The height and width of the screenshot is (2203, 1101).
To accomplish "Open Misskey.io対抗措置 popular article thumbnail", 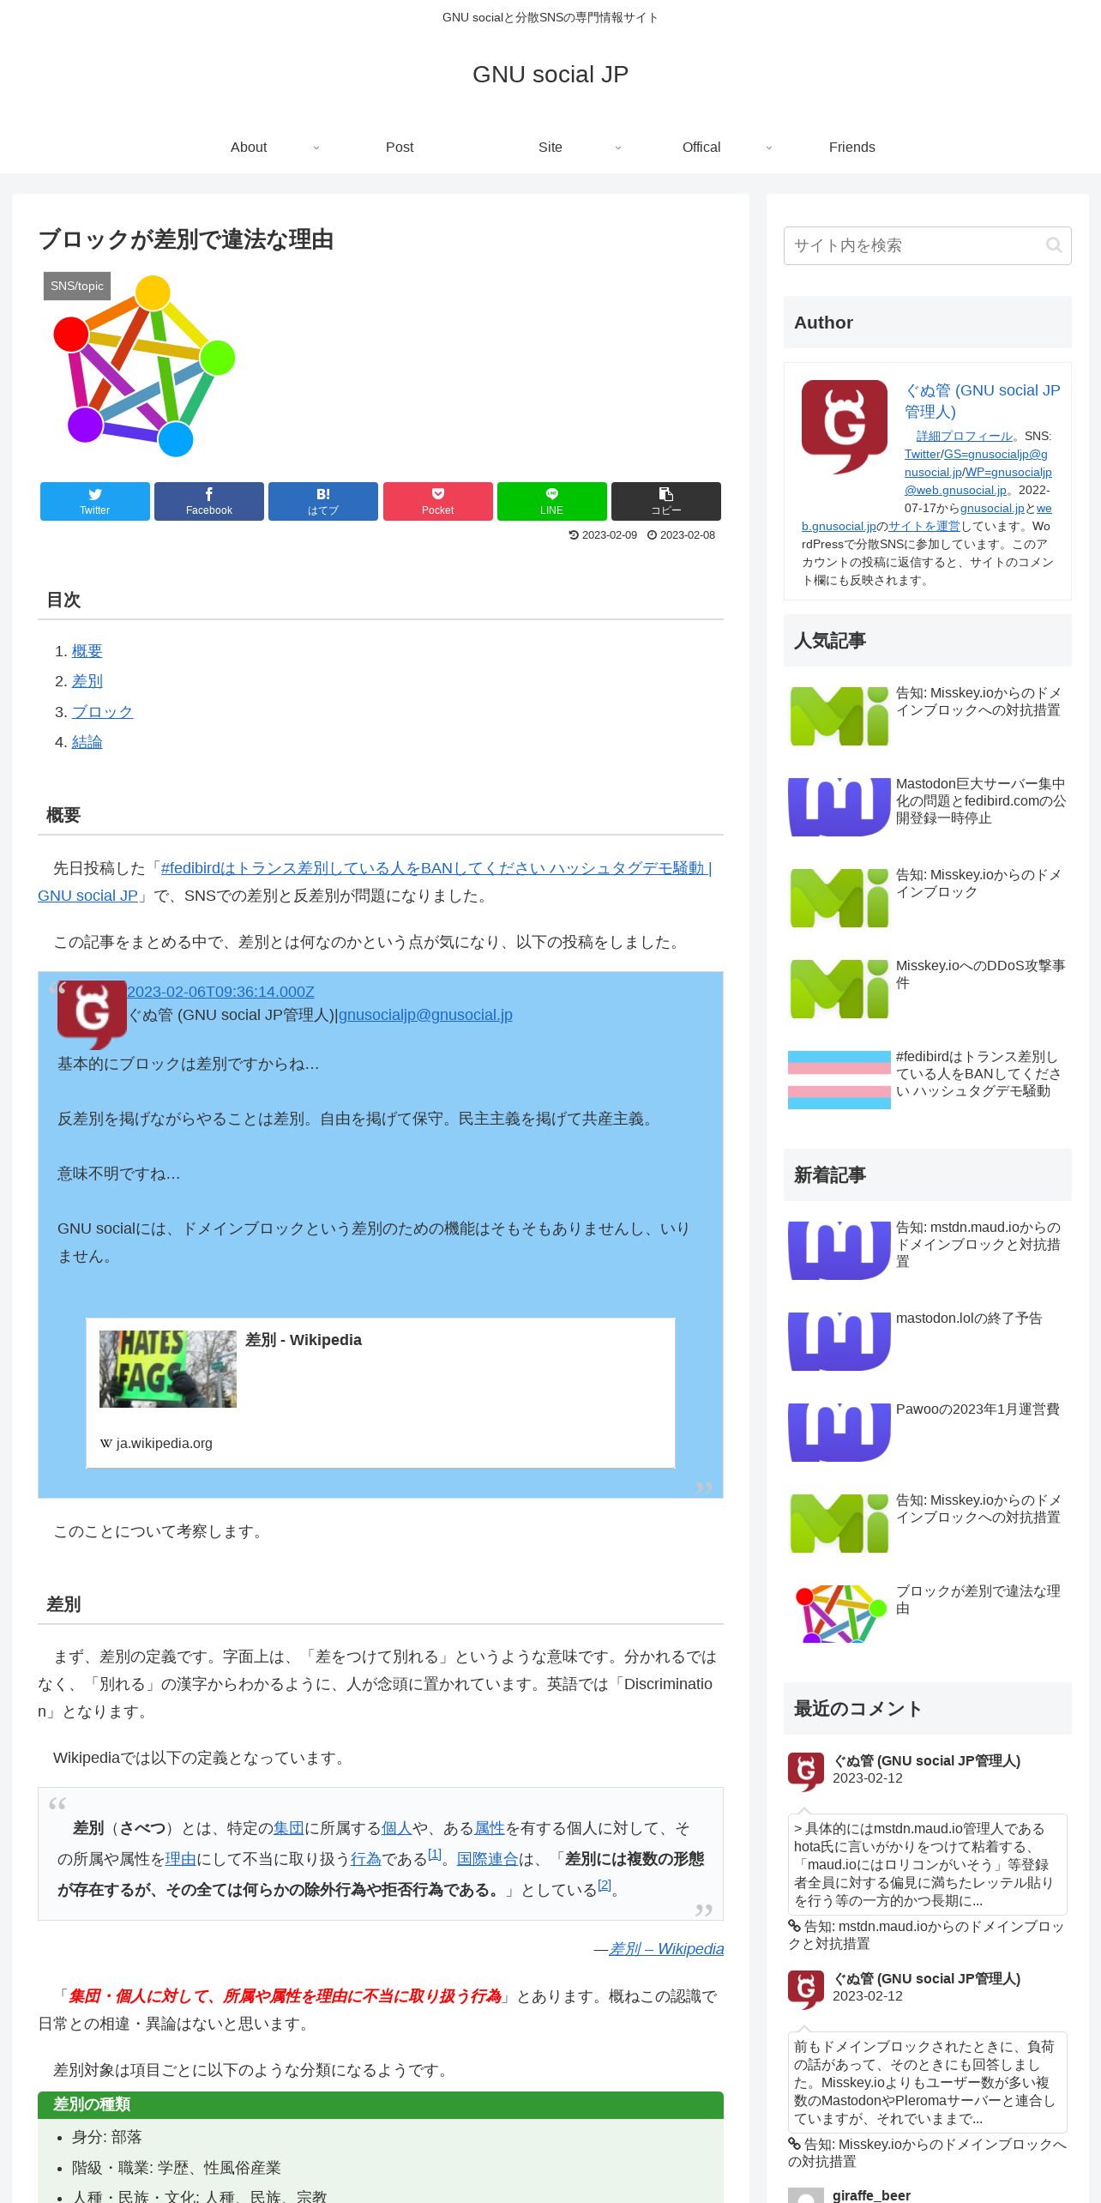I will click(839, 716).
